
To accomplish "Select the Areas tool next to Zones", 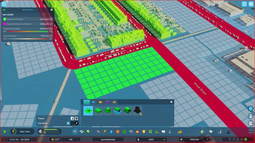I will point(82,132).
